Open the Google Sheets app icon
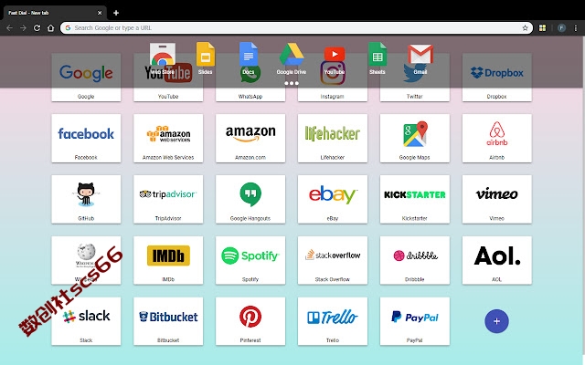The image size is (585, 365). click(x=378, y=58)
